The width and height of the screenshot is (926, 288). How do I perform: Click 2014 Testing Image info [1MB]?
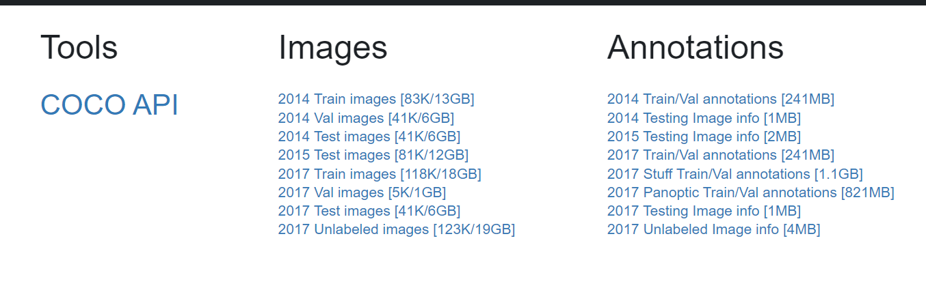tap(704, 118)
